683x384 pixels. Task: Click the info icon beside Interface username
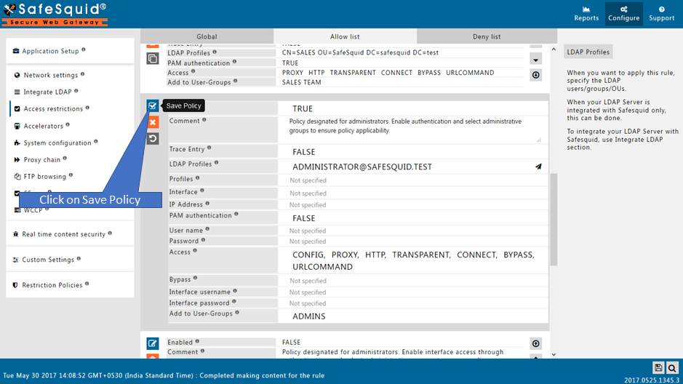coord(235,291)
